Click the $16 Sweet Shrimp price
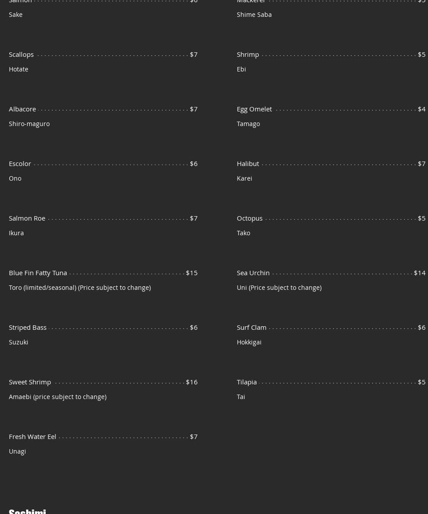This screenshot has width=428, height=514. coord(192,382)
